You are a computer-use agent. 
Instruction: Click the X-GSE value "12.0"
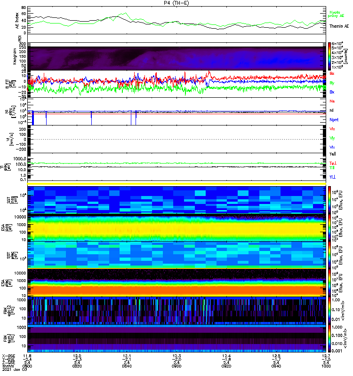point(77,356)
